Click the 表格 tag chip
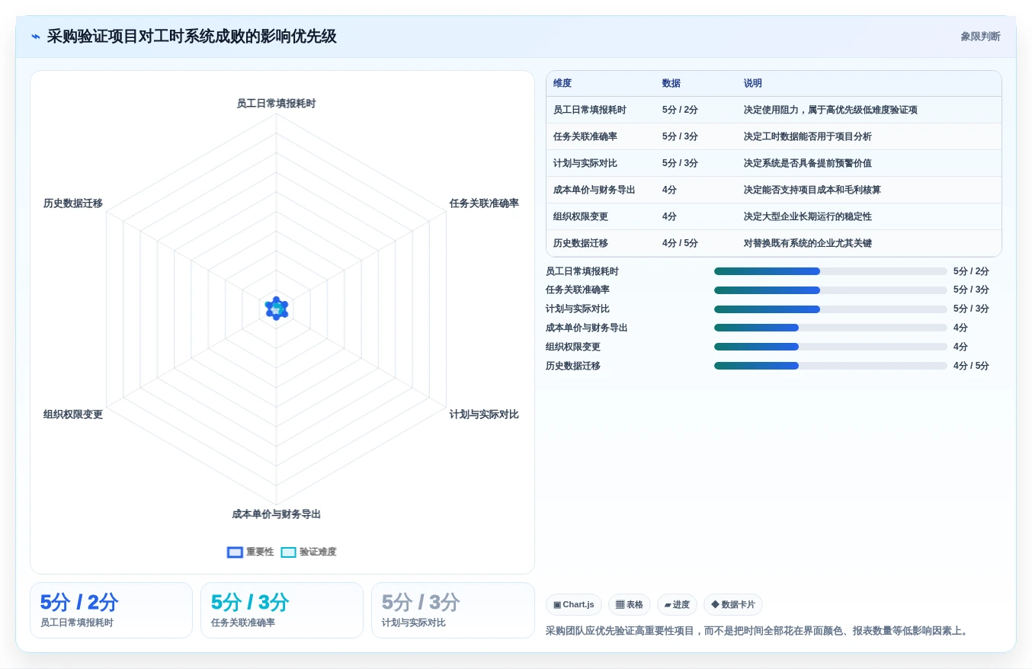 630,605
